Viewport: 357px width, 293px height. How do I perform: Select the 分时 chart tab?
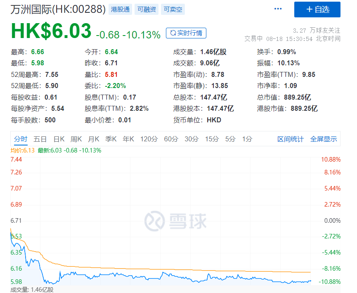20,139
